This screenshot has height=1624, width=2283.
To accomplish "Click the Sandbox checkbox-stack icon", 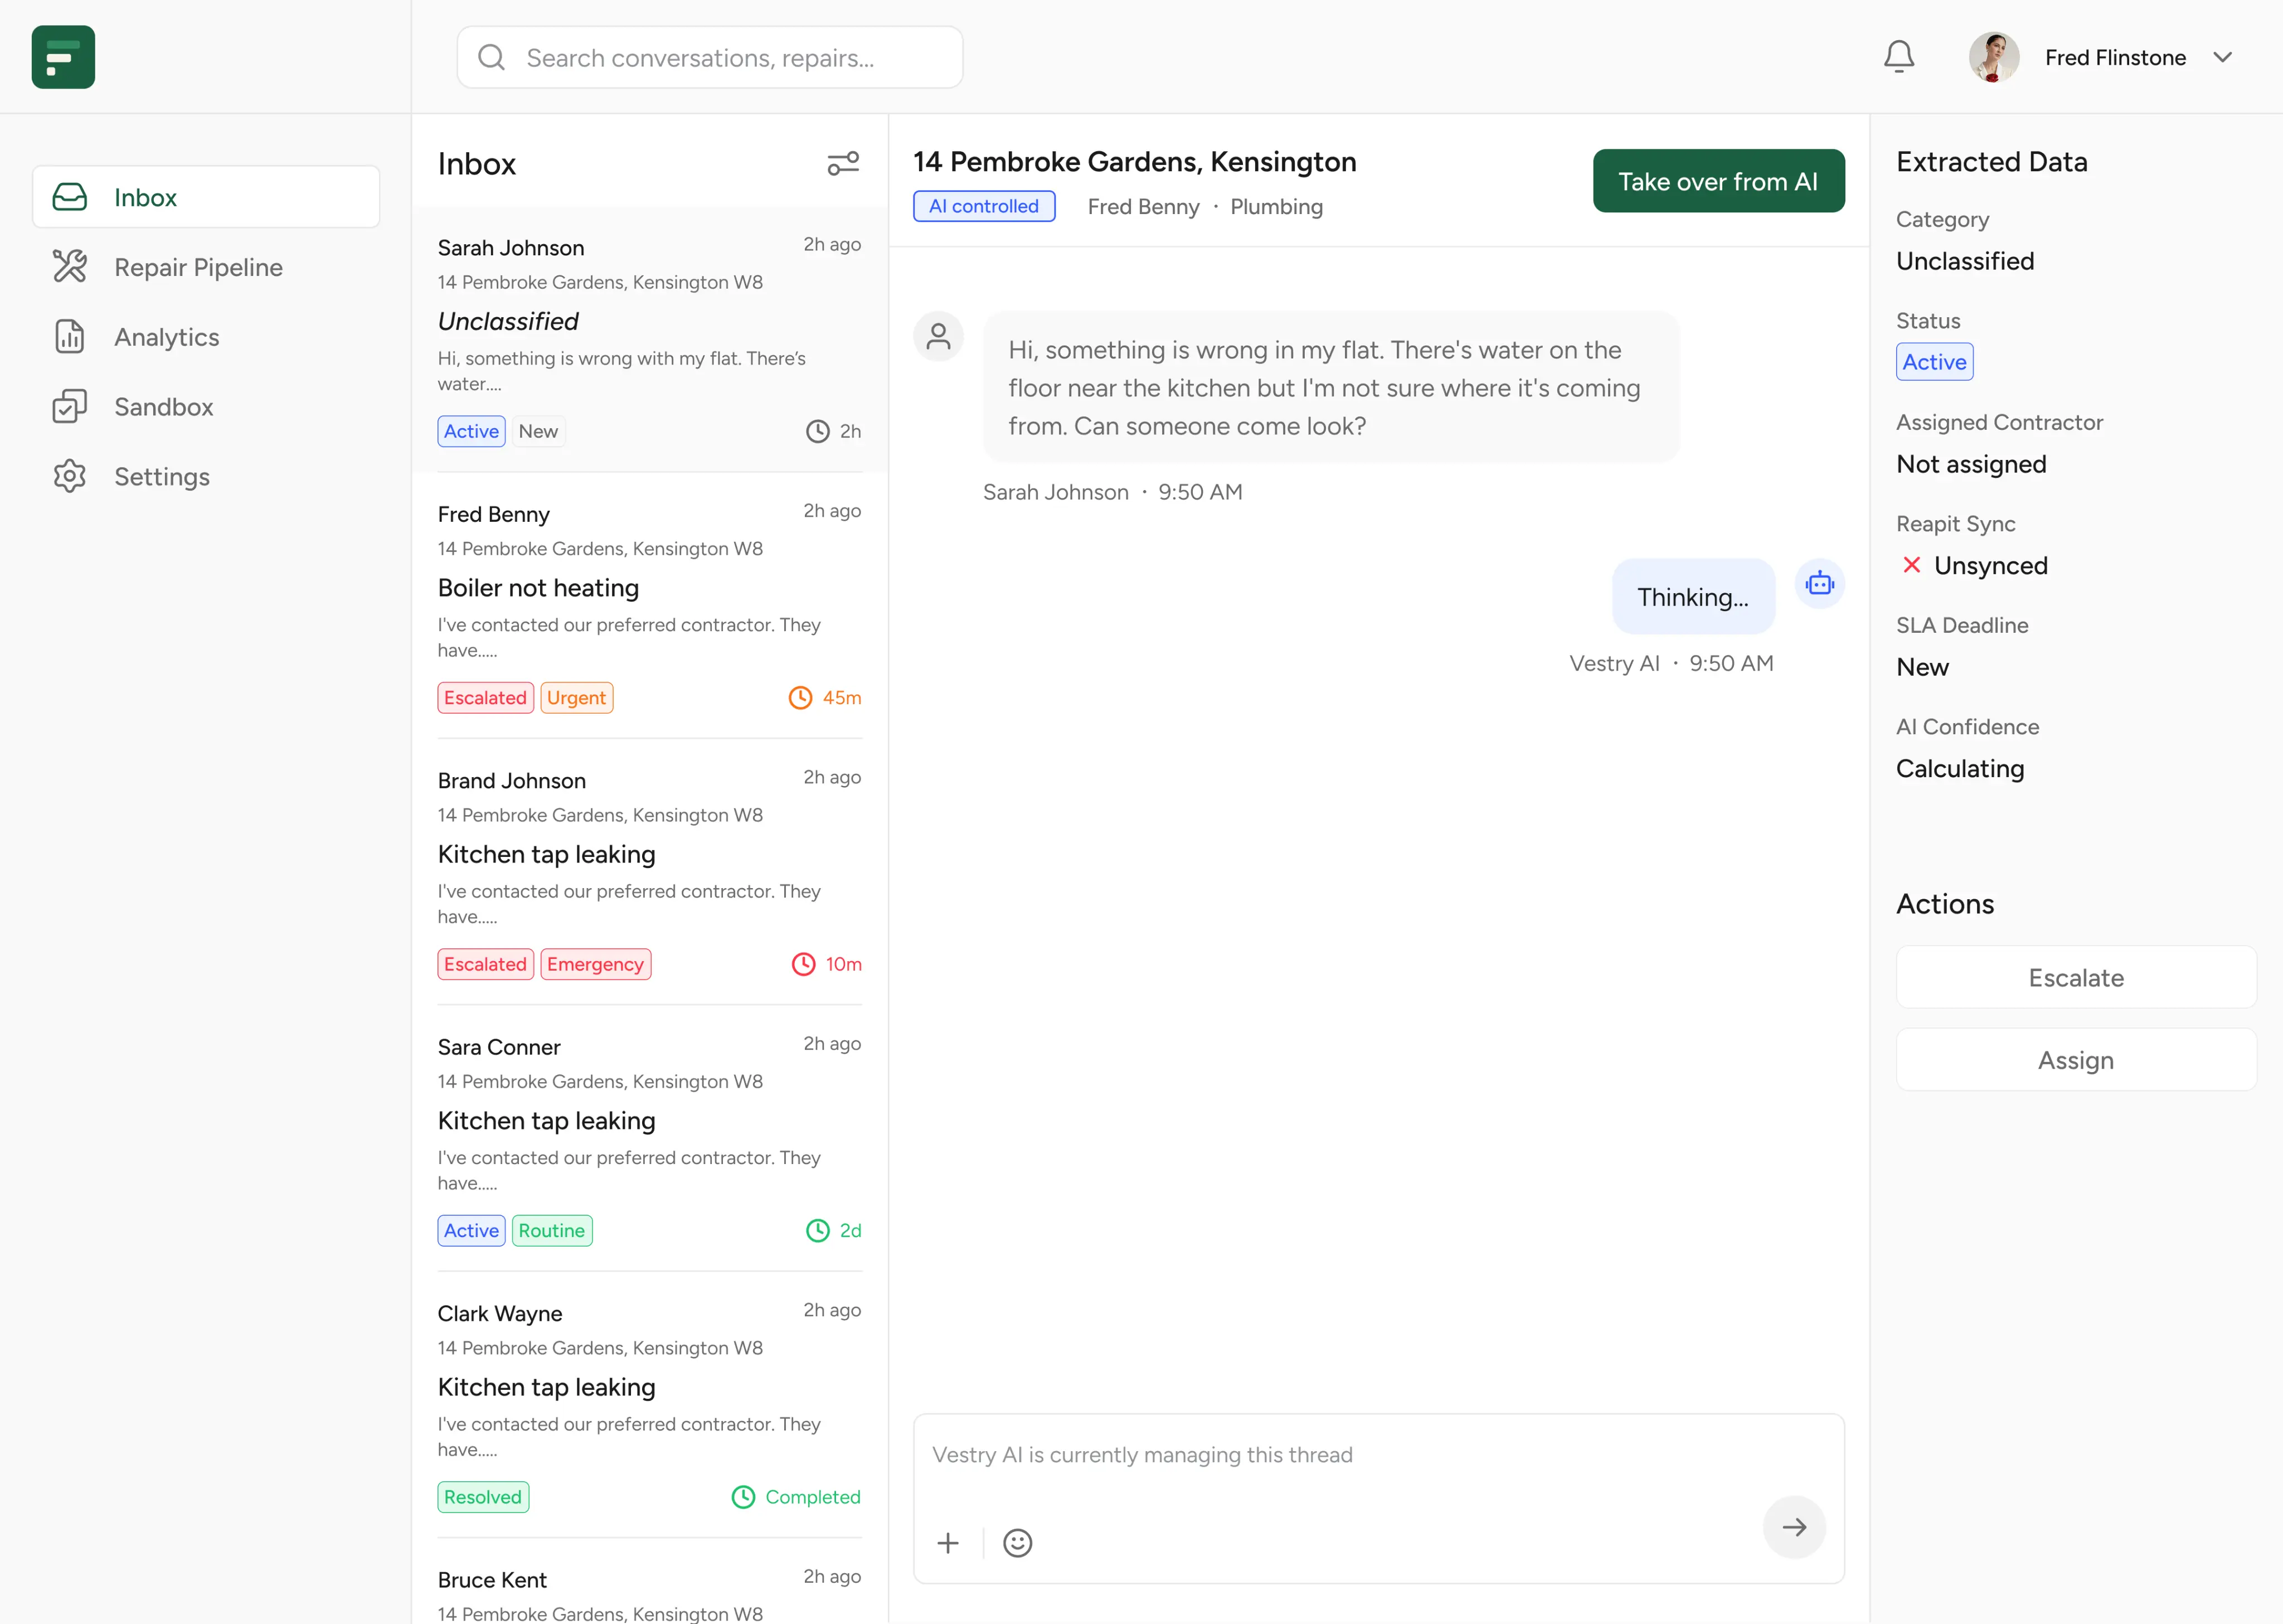I will pos(69,406).
